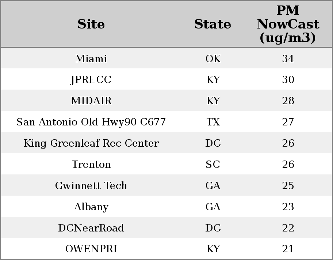This screenshot has width=333, height=260.
Task: Select the OWENPRI site cell
Action: [91, 249]
